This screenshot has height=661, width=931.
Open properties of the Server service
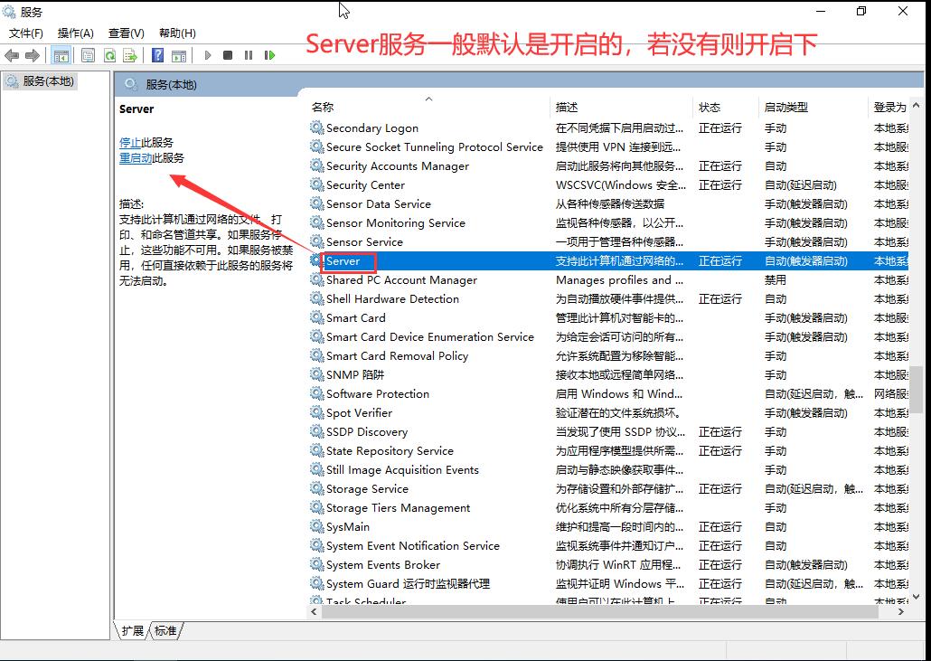88,55
